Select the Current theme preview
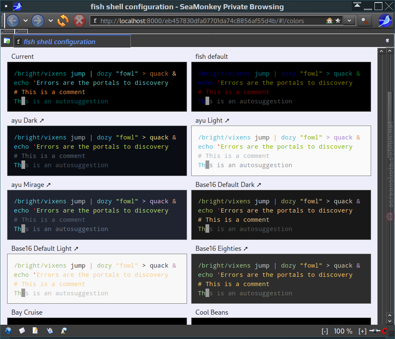The height and width of the screenshot is (339, 395). pyautogui.click(x=97, y=87)
